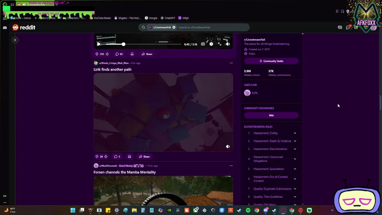Open the Gifgit bookmark
382x215 pixels.
pos(184,18)
